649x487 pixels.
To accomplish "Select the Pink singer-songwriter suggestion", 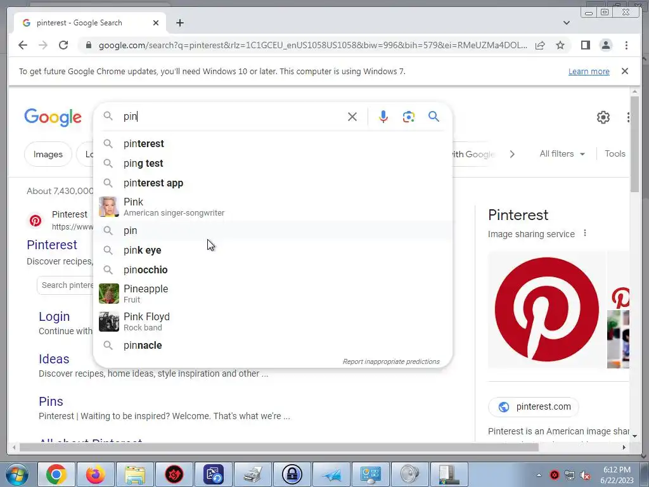I will (273, 207).
